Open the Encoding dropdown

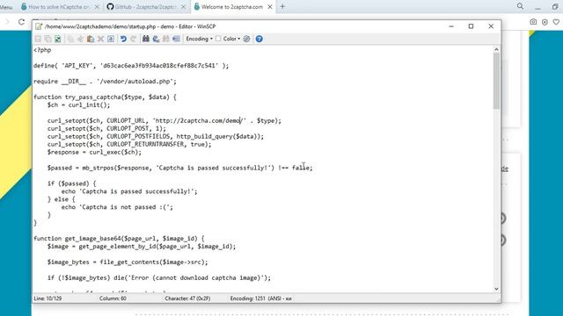pos(200,39)
